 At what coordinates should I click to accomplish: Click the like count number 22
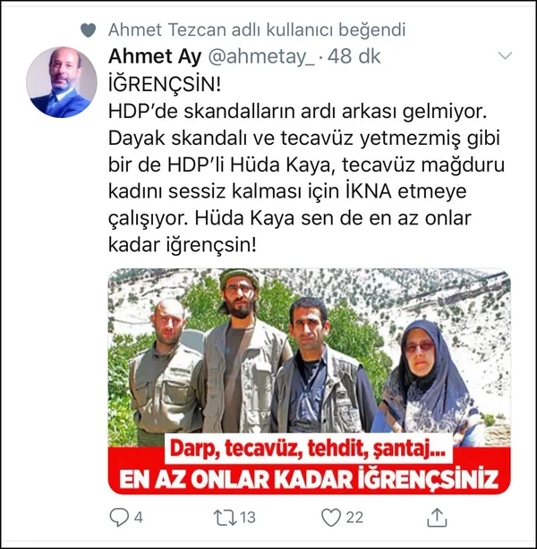pyautogui.click(x=354, y=518)
